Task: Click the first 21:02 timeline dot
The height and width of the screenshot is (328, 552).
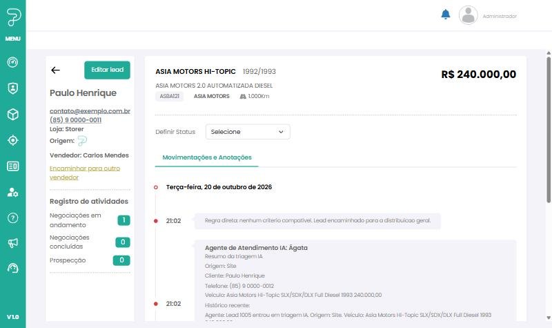Action: point(156,221)
